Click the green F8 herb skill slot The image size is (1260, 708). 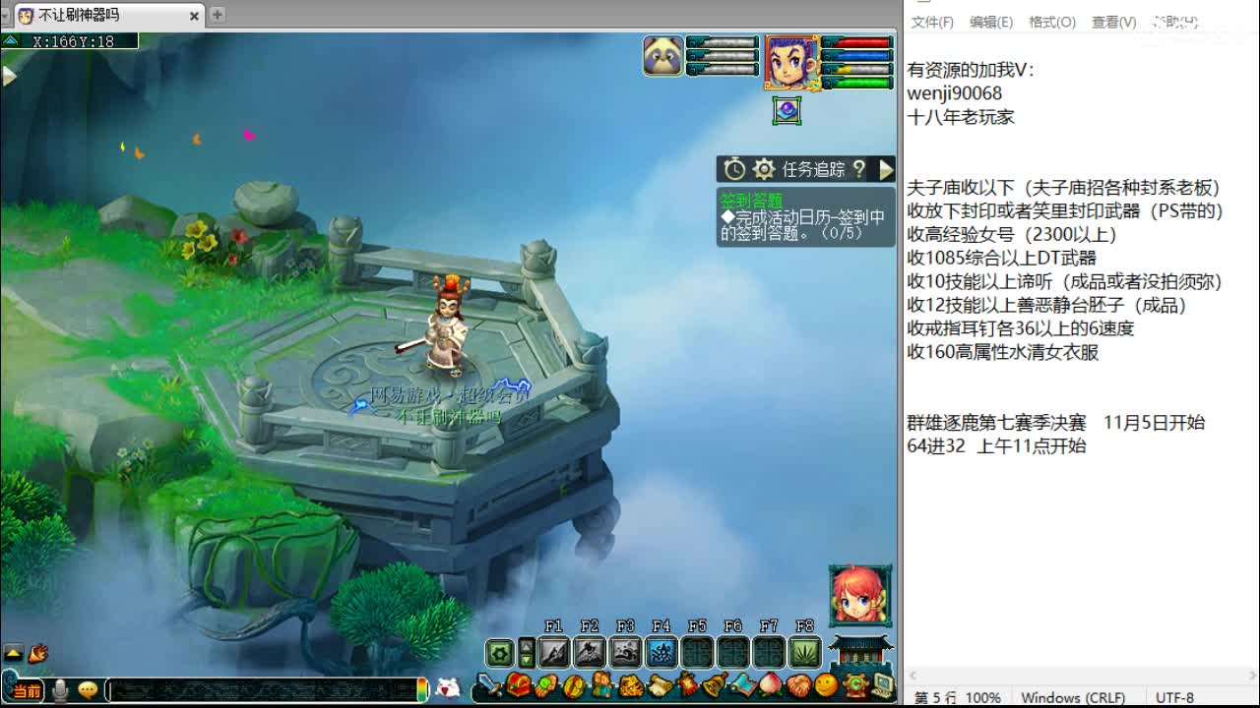[805, 652]
